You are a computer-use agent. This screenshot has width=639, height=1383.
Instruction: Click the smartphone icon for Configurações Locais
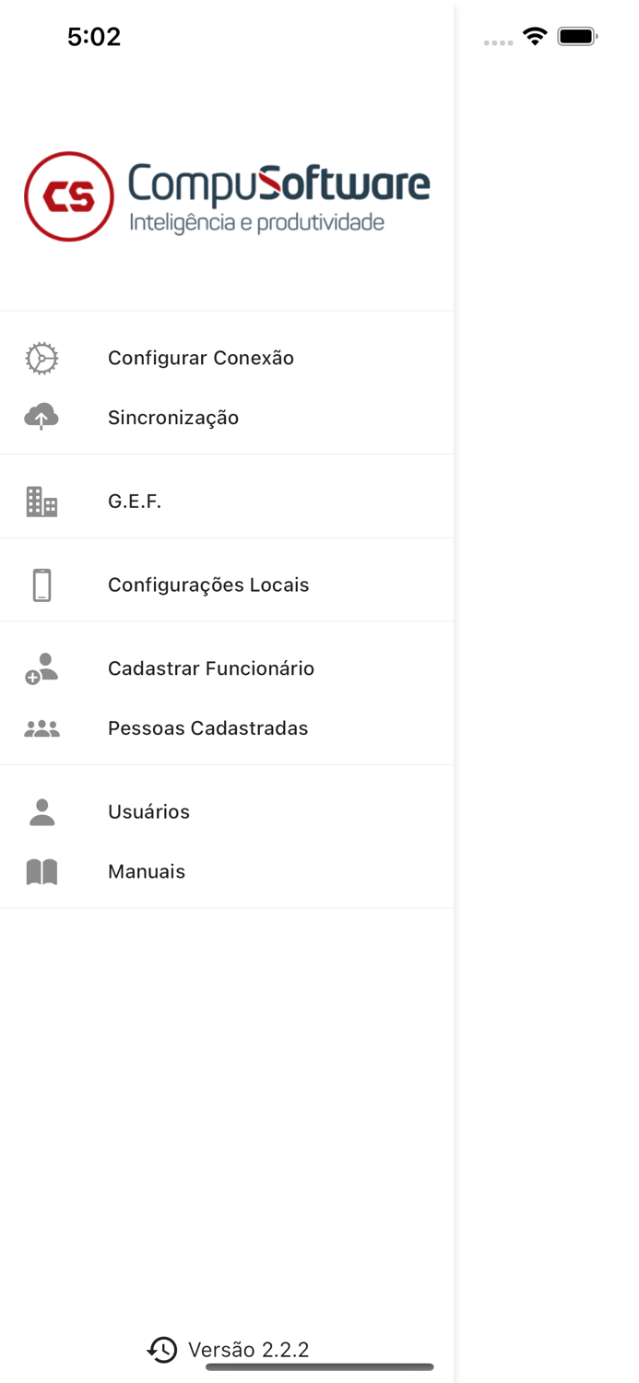pyautogui.click(x=41, y=584)
